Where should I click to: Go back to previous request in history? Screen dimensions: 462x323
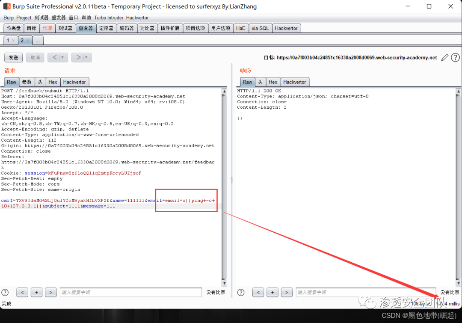54,57
